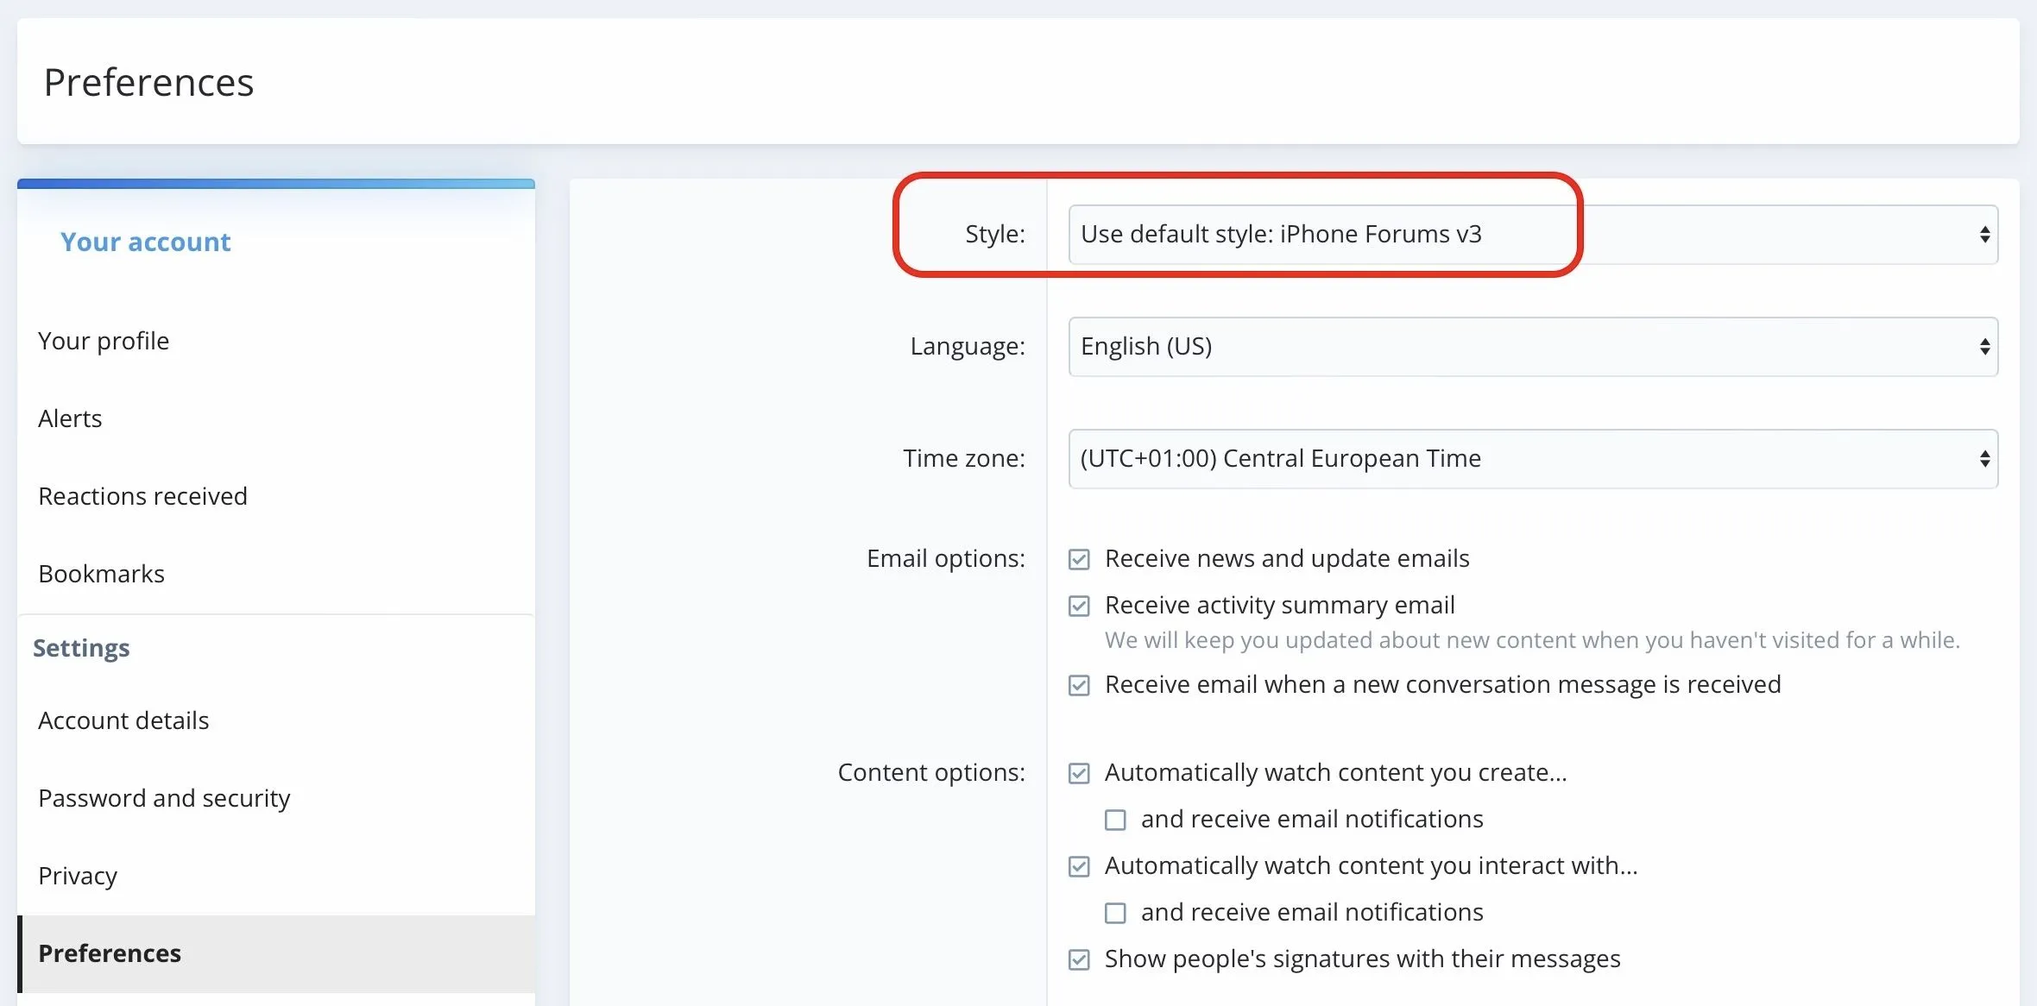
Task: Toggle Receive activity summary email checkbox
Action: (1079, 607)
